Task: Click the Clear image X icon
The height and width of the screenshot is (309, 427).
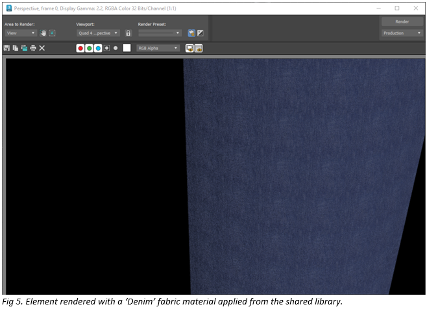Action: 42,48
